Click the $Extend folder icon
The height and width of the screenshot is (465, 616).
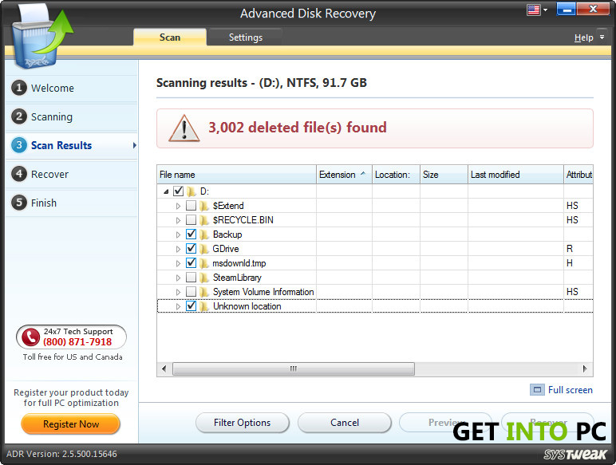[204, 206]
